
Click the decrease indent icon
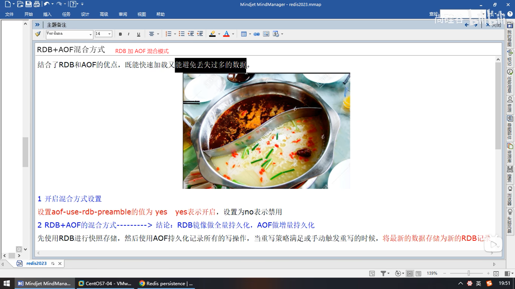point(191,34)
